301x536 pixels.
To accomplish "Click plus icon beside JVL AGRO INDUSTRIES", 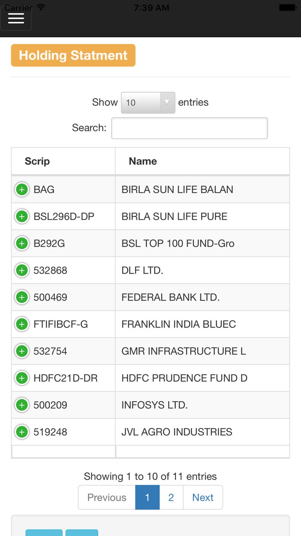I will pyautogui.click(x=21, y=431).
